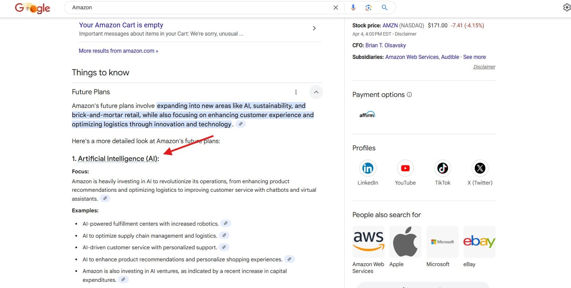Viewport: 571px width, 288px height.
Task: Open the Audible subsidiary link
Action: (450, 57)
